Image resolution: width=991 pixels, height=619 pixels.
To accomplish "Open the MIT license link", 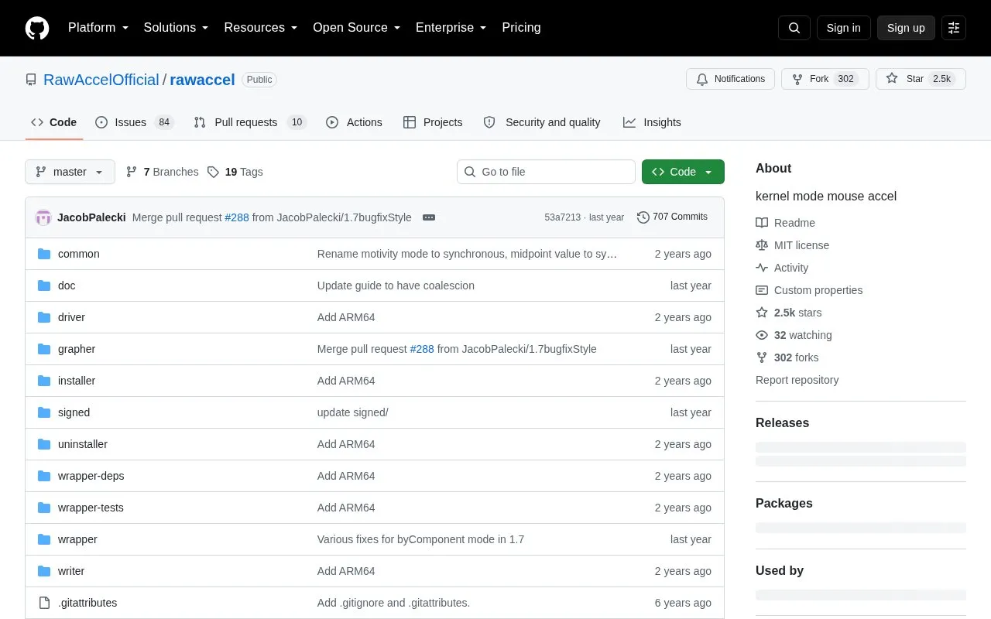I will point(792,245).
